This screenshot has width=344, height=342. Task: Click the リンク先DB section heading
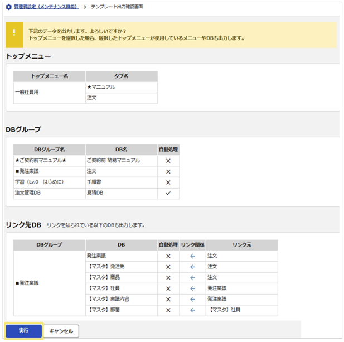tap(23, 225)
